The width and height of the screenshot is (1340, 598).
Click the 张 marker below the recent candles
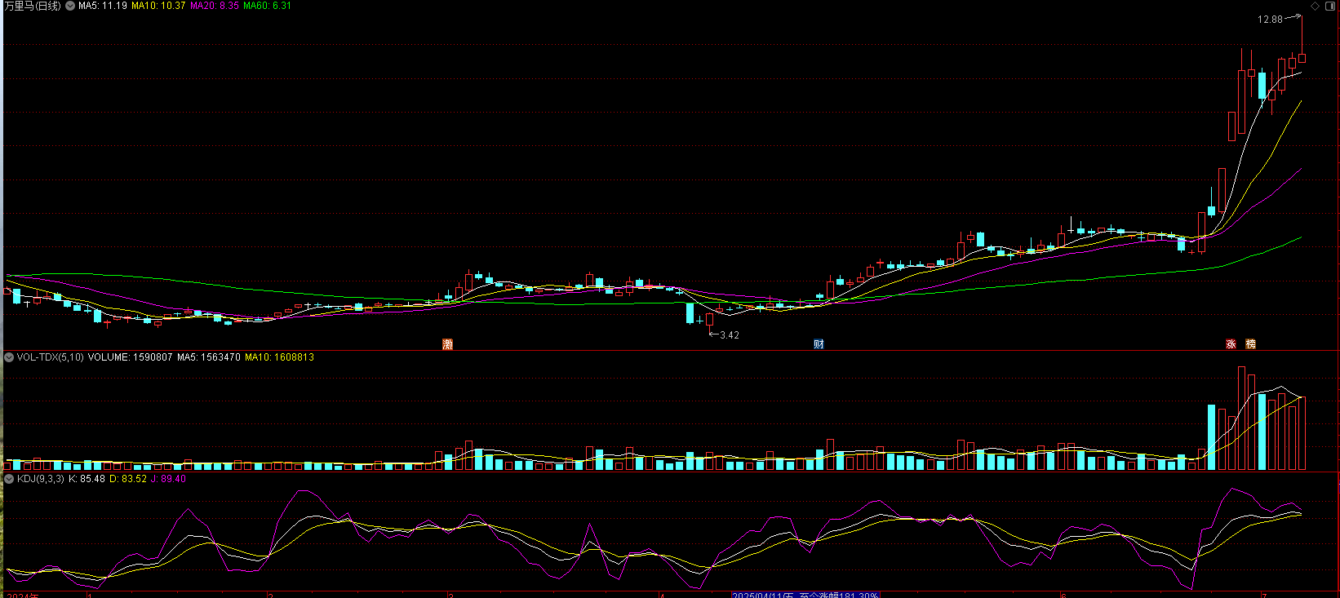1231,344
